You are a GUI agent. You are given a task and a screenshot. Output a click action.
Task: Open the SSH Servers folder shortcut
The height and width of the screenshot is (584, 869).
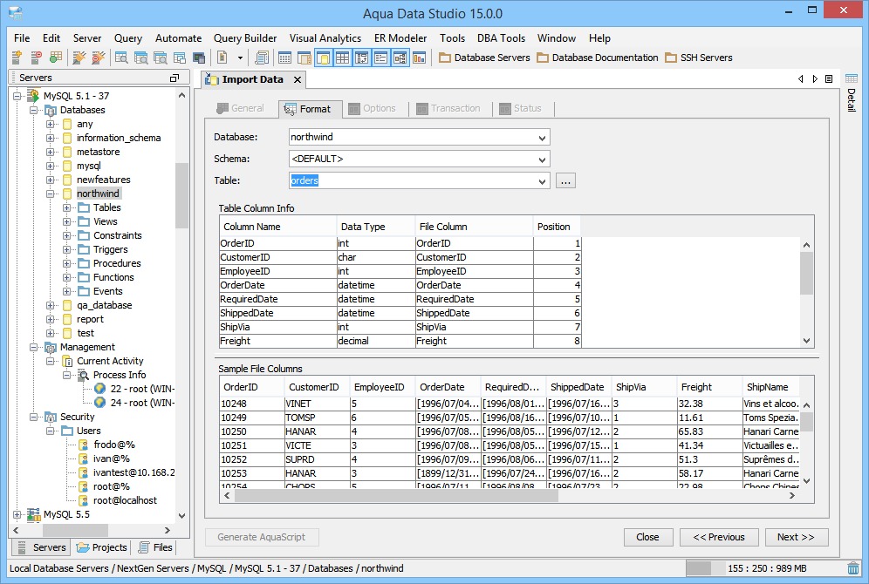(698, 58)
